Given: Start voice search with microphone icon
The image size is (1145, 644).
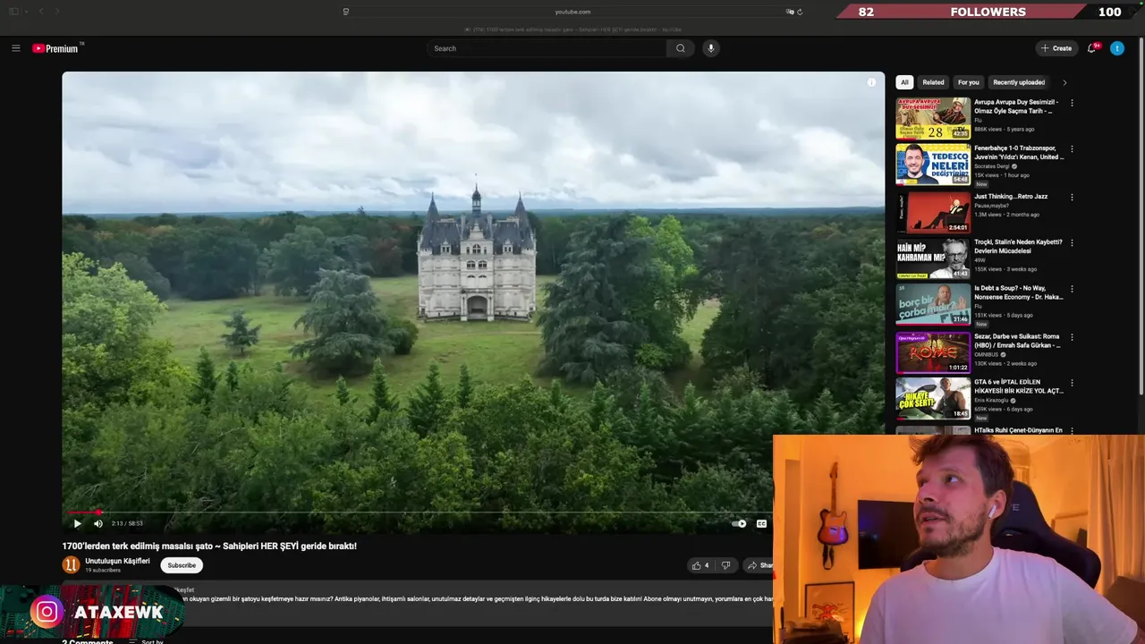Looking at the screenshot, I should (x=711, y=48).
